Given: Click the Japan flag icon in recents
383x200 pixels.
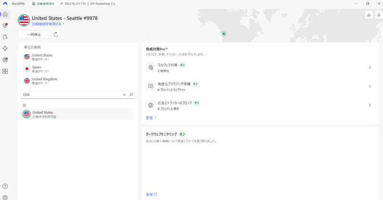Looking at the screenshot, I should 27,69.
